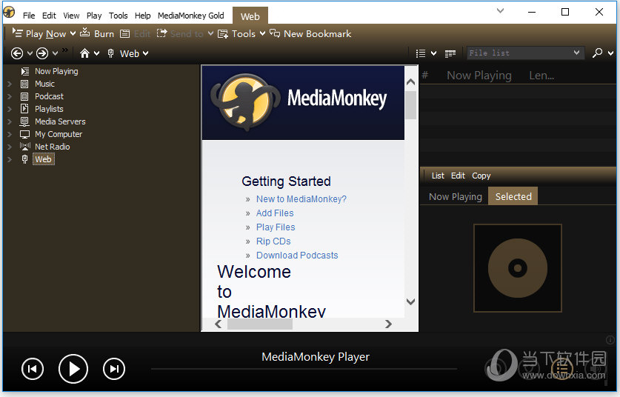Open the Help menu
The height and width of the screenshot is (397, 620).
142,16
